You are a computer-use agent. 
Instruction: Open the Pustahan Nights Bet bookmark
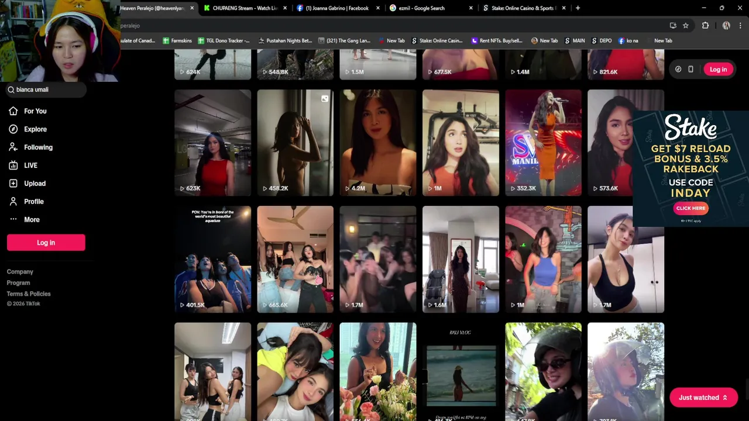pyautogui.click(x=284, y=41)
